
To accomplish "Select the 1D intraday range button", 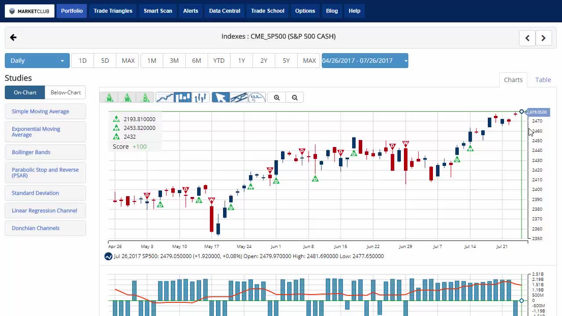I will click(x=83, y=61).
